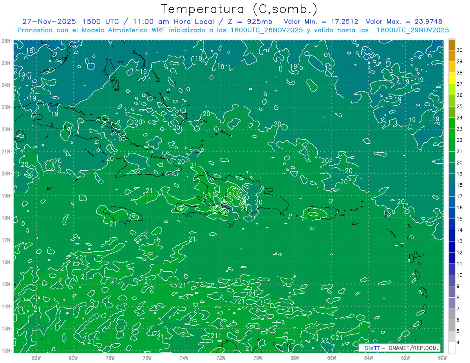Click 'Valor Min. = 17.2512' readout

[321, 22]
